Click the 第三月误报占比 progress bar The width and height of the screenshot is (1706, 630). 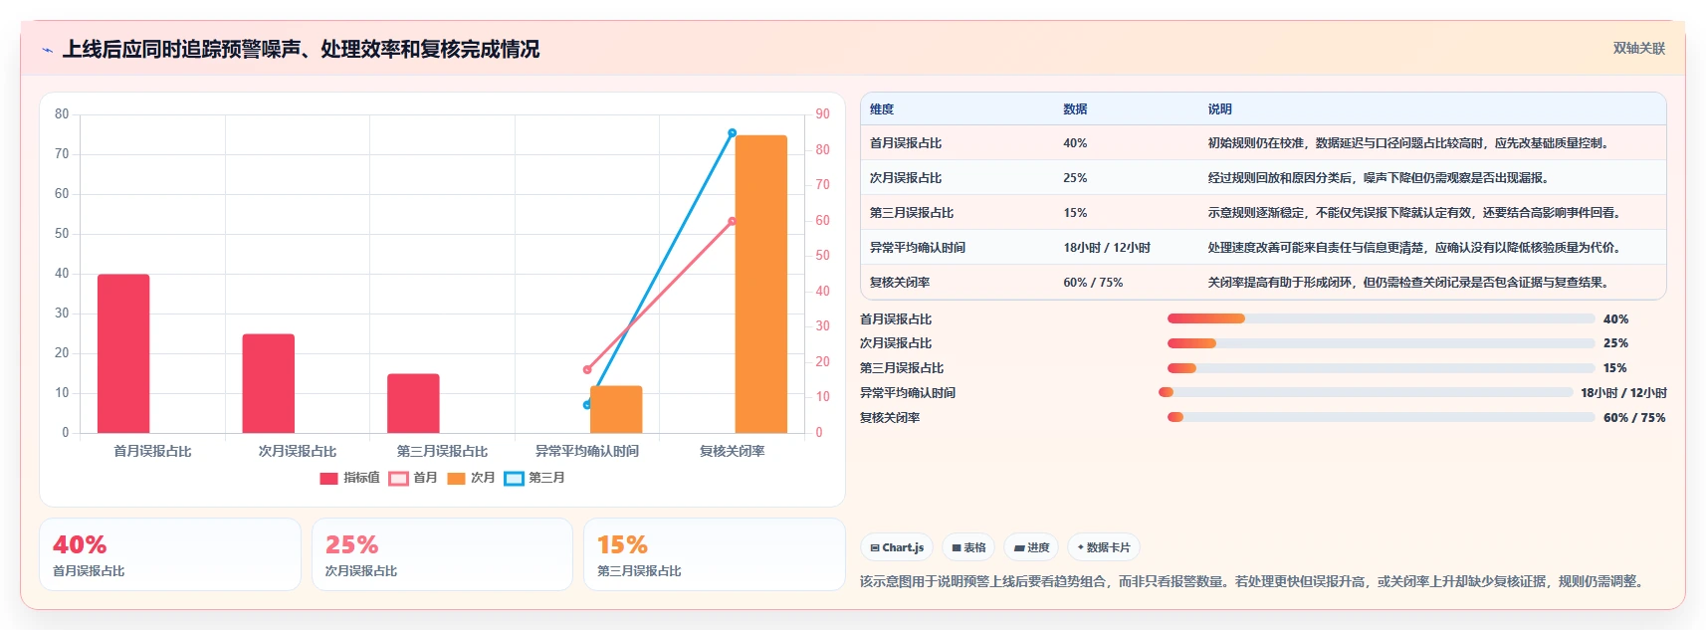(x=1381, y=368)
